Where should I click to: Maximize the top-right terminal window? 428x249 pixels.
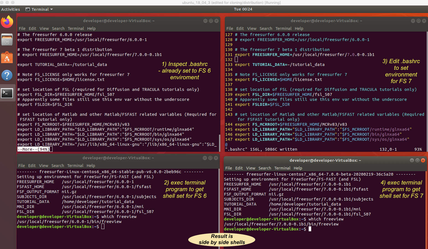[418, 21]
